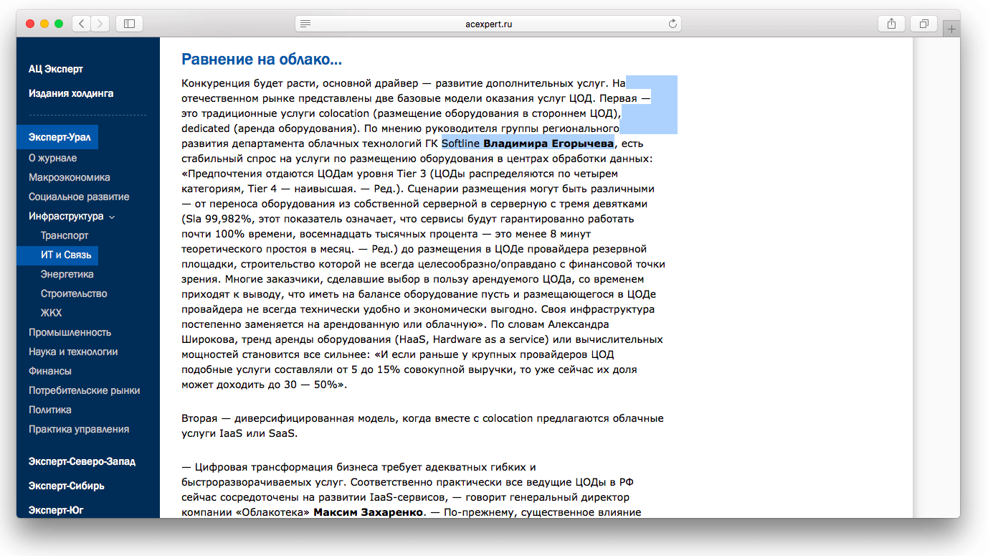
Task: Click the Равнение на облако heading
Action: tap(262, 59)
